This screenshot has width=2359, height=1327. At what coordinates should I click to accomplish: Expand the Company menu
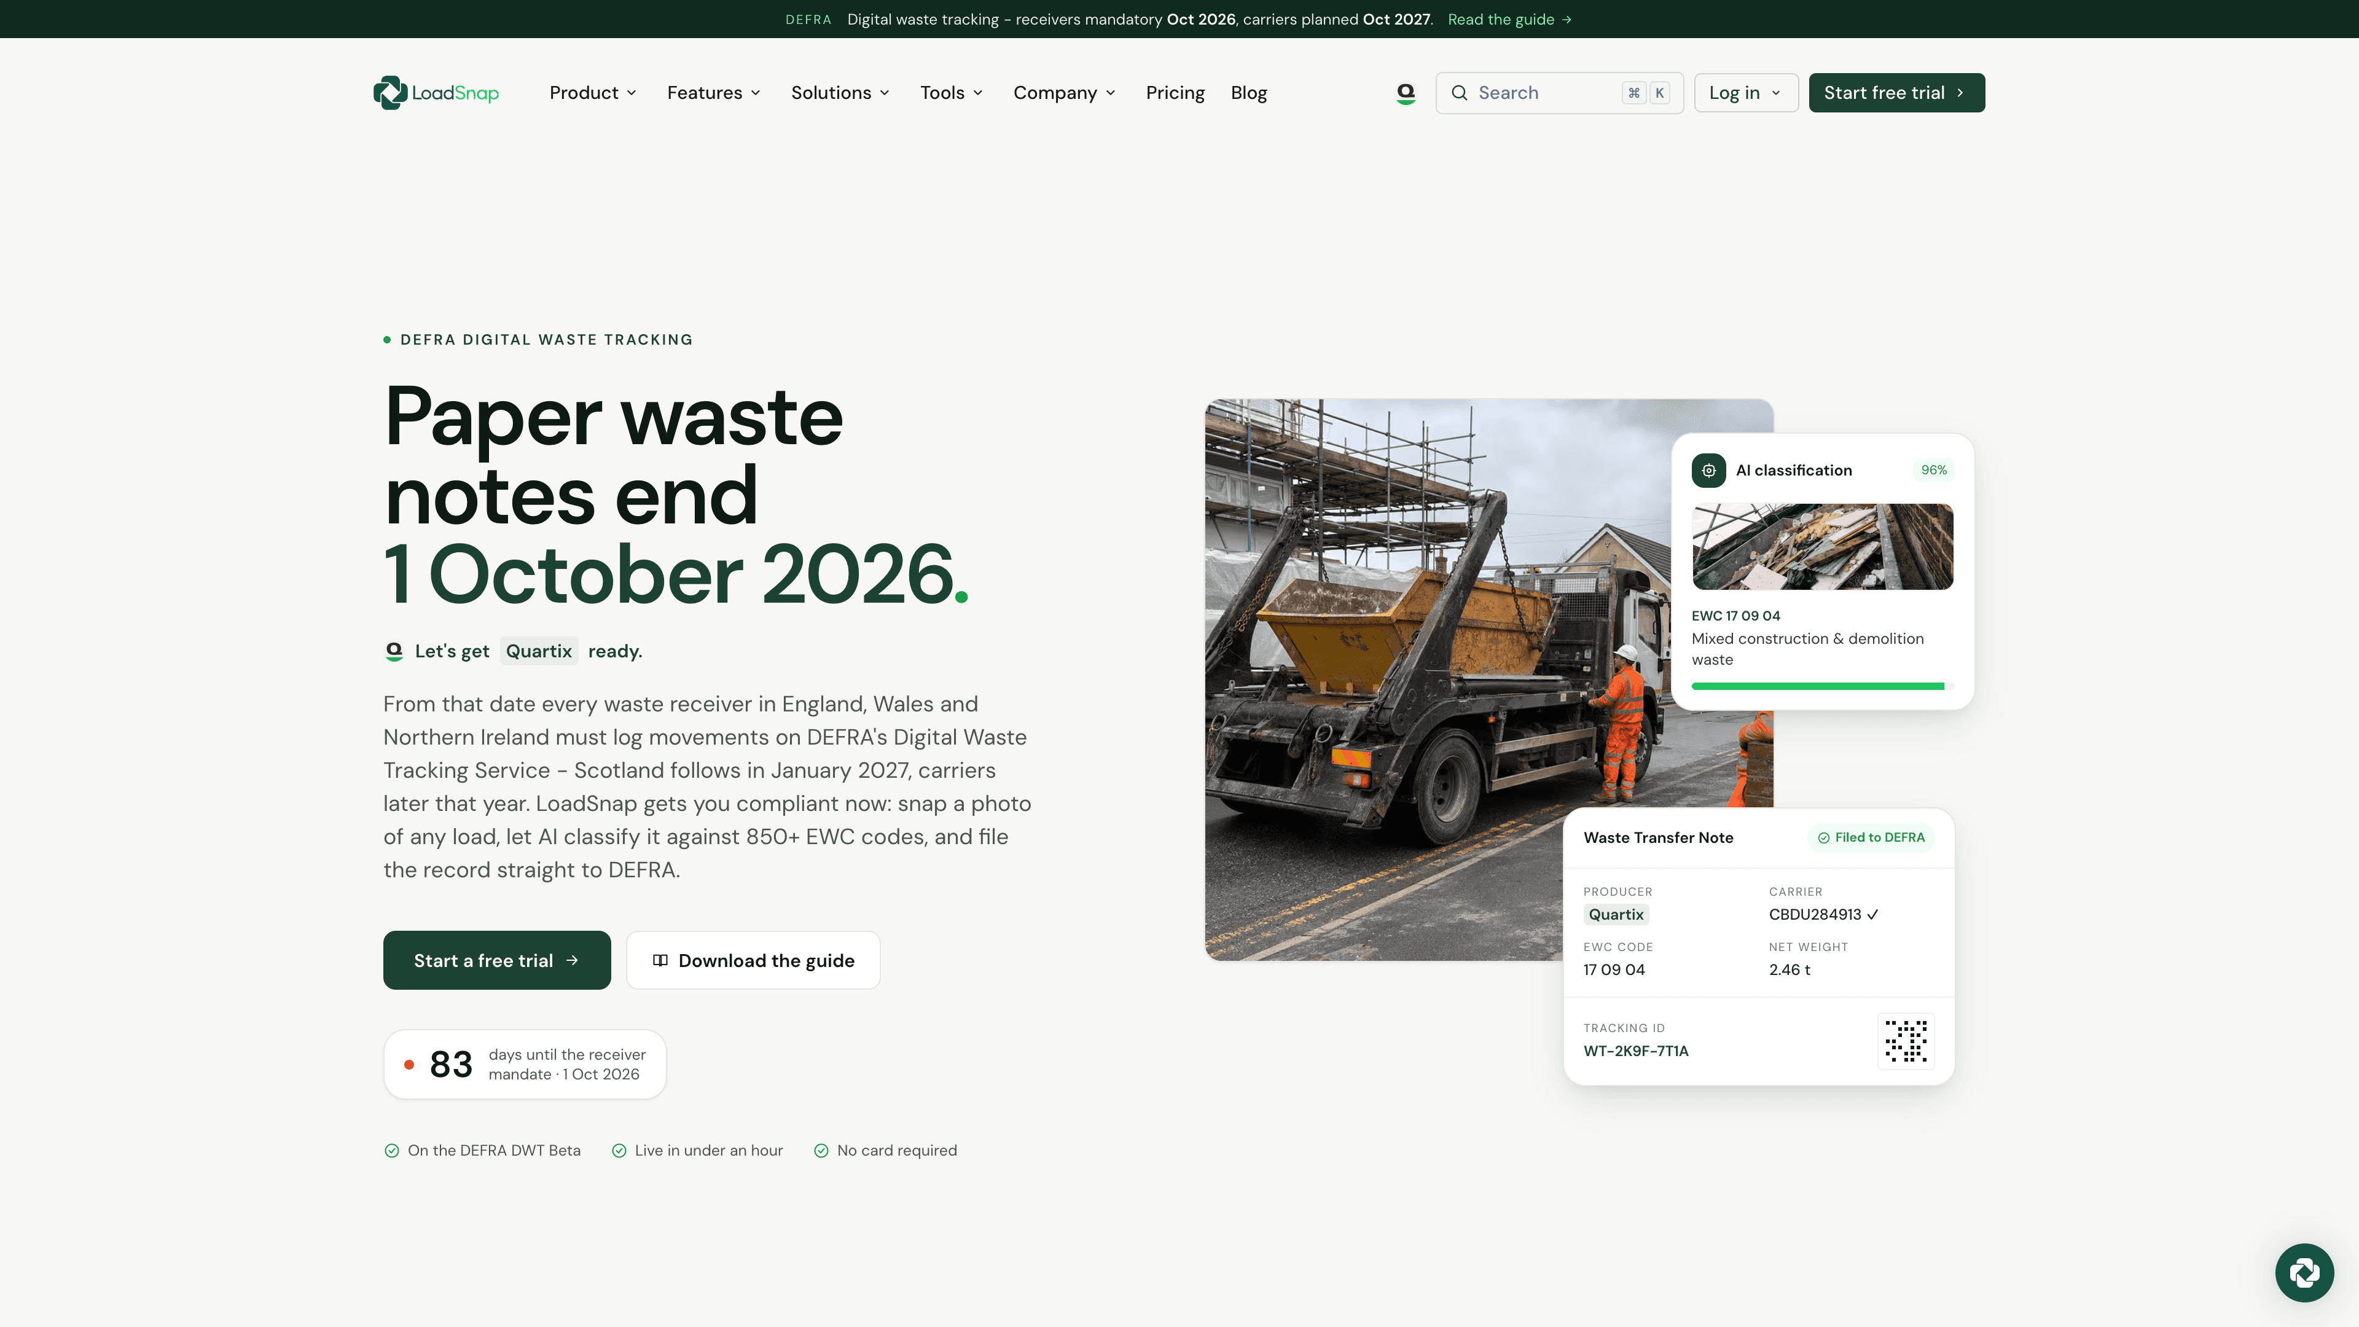point(1064,93)
